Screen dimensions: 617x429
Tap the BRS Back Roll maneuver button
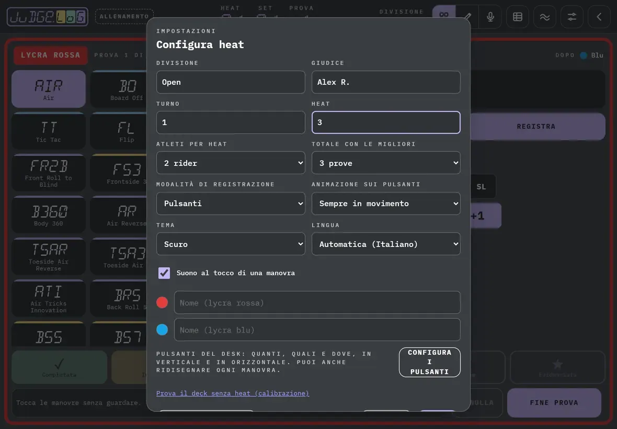[119, 298]
